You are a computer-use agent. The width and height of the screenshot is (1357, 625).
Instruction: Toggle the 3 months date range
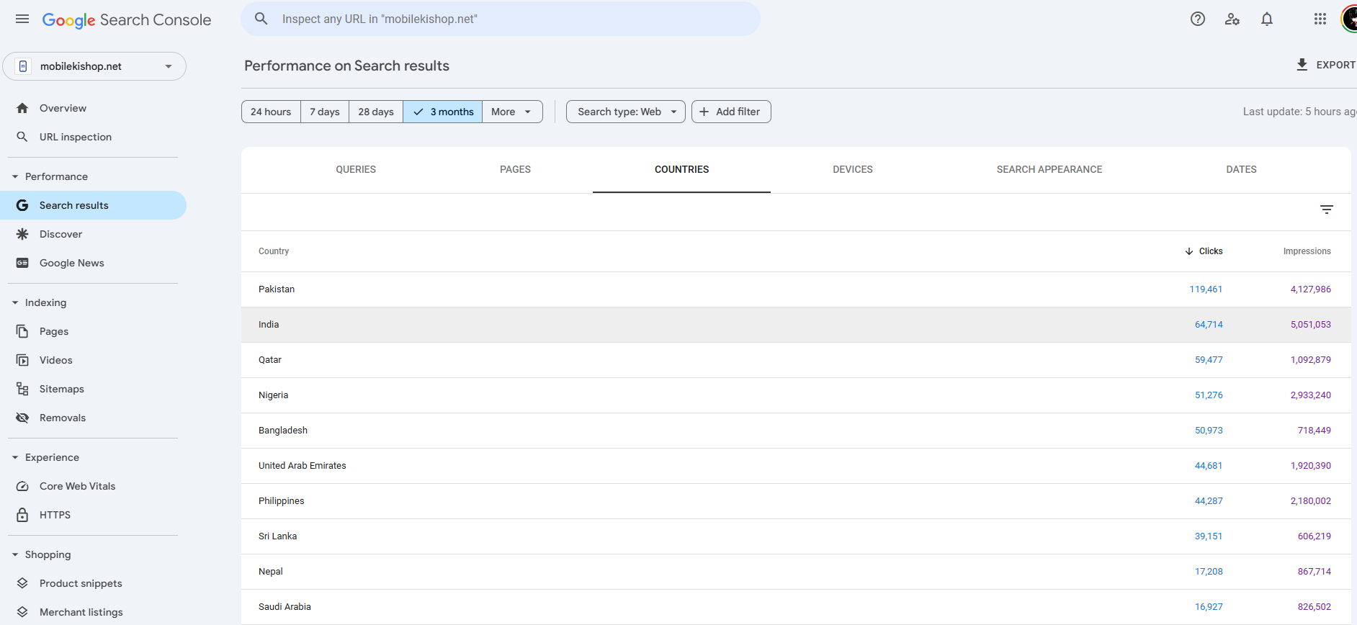443,112
